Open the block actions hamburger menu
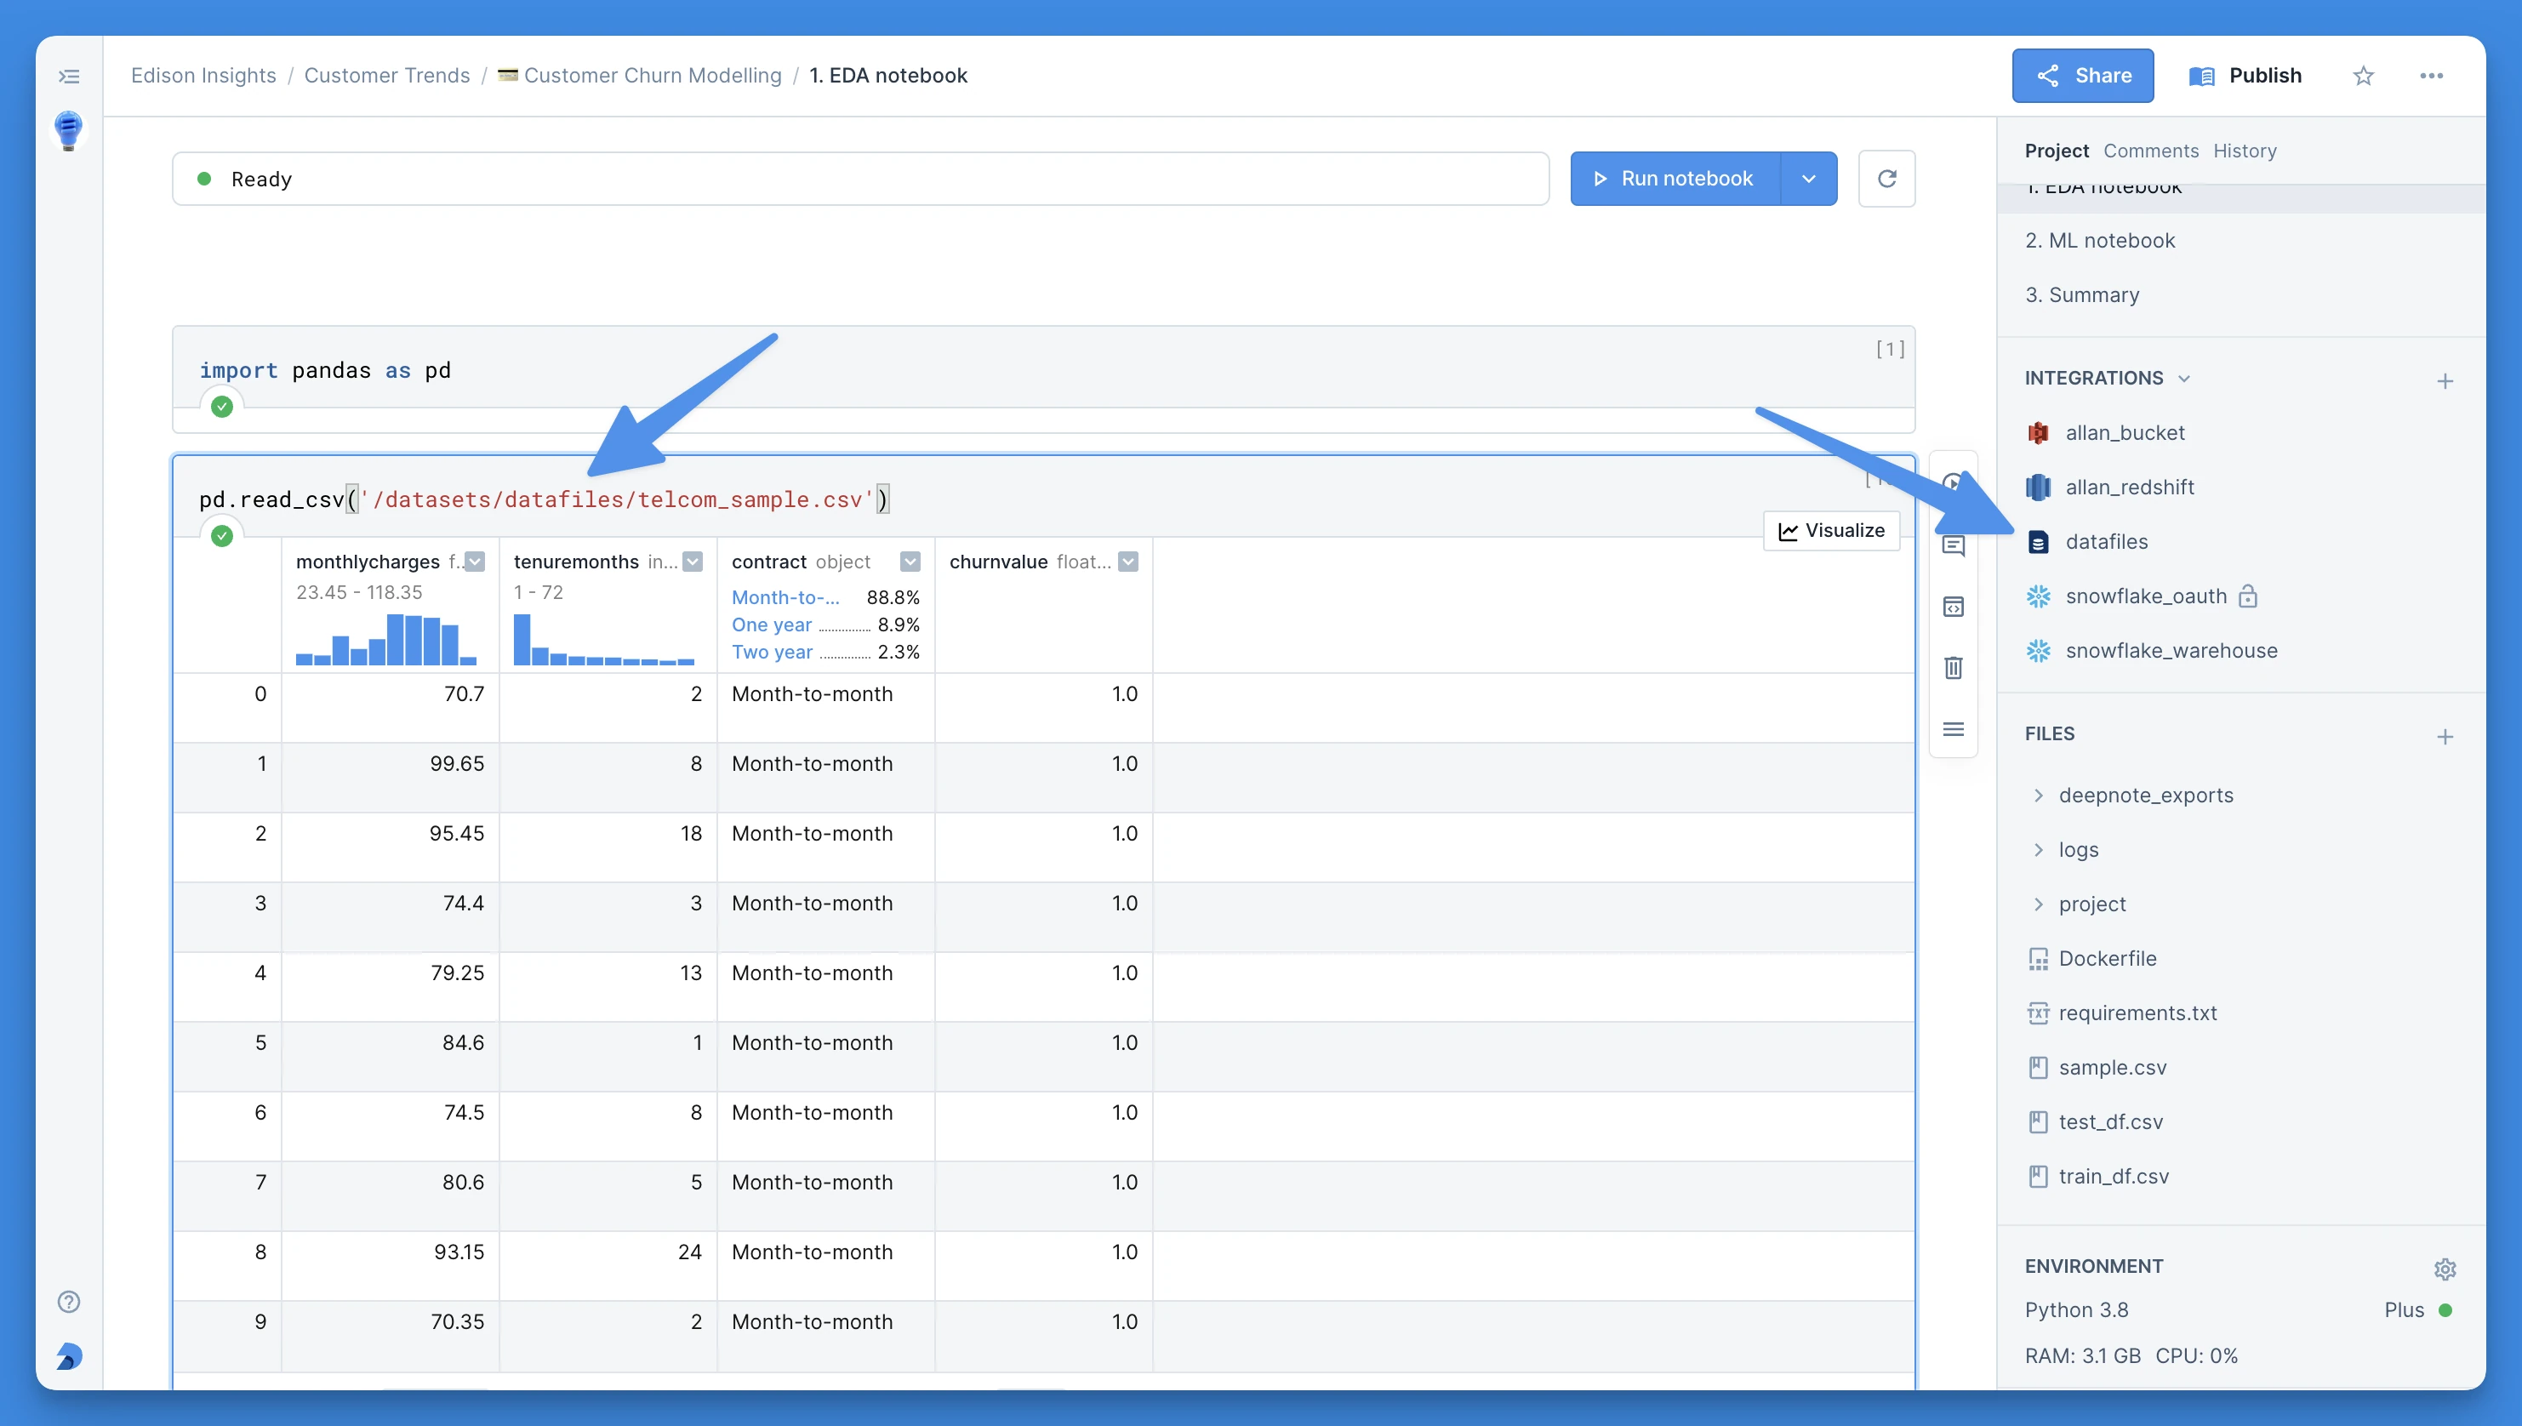The height and width of the screenshot is (1426, 2522). click(x=1953, y=730)
